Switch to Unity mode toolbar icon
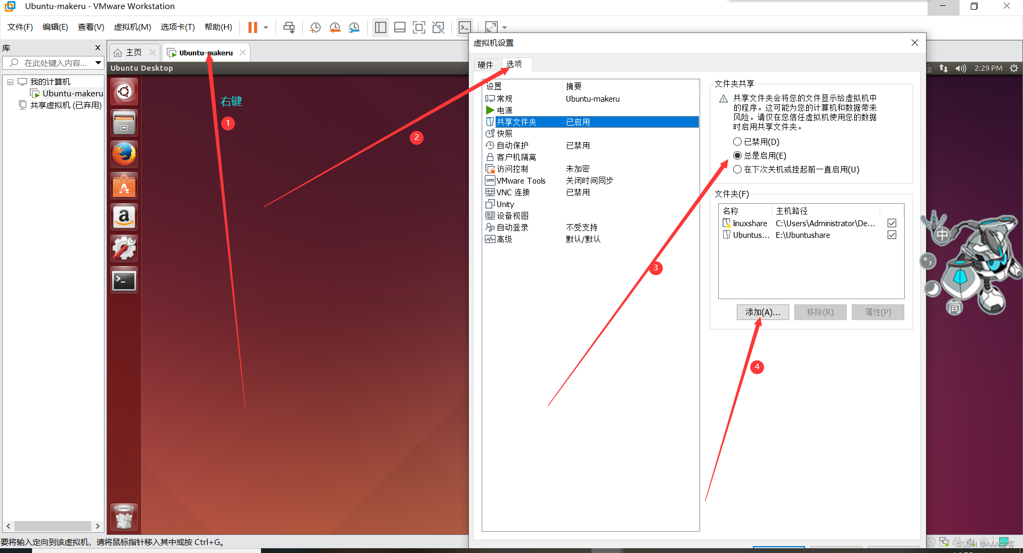Viewport: 1023px width, 553px height. click(x=438, y=27)
